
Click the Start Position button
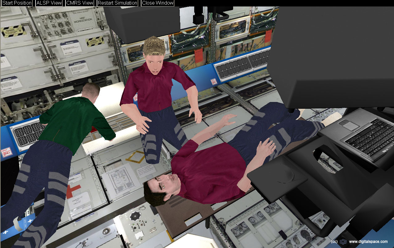17,3
